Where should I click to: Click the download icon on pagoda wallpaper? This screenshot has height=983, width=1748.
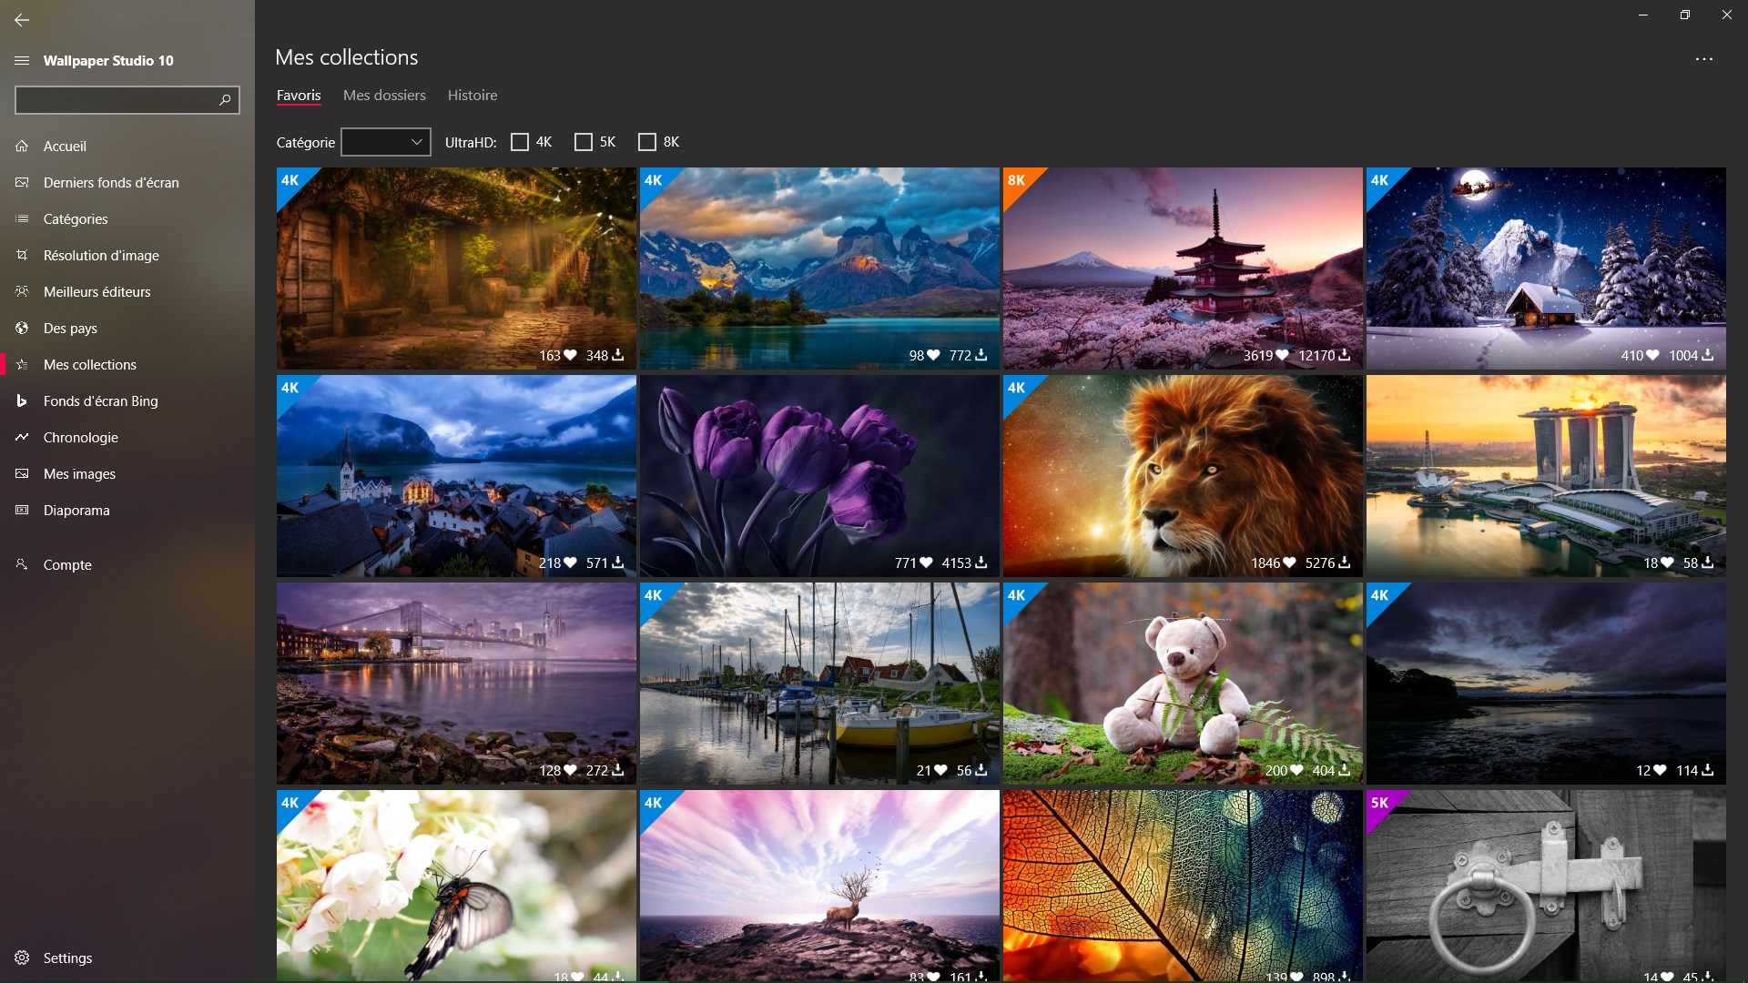tap(1344, 355)
